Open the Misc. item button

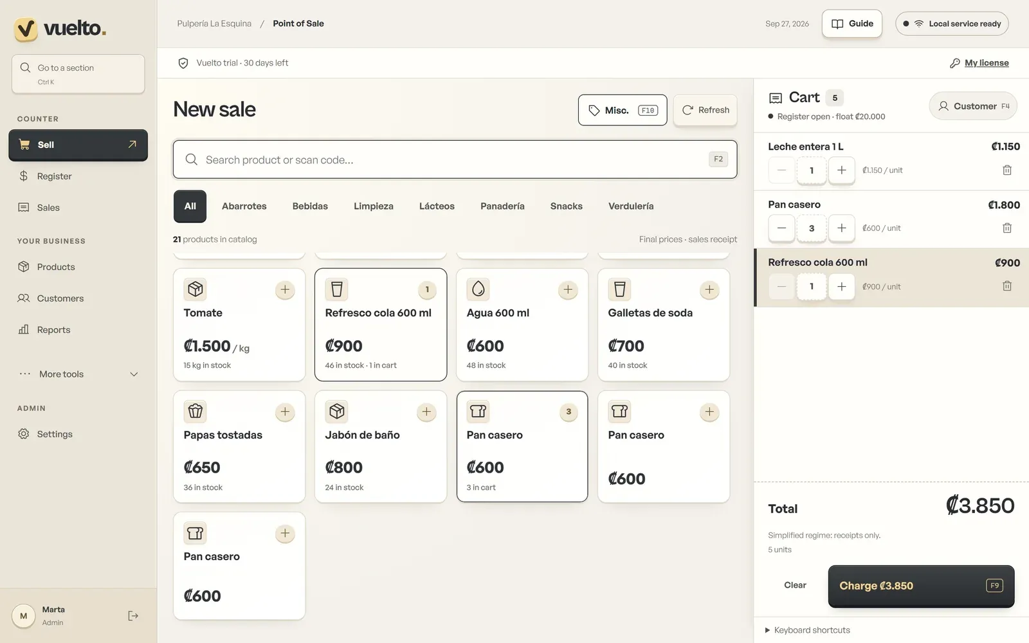[x=623, y=110]
